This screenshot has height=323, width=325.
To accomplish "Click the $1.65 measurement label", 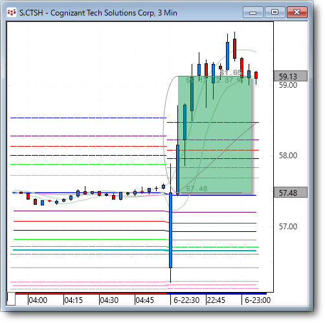I will [x=230, y=72].
